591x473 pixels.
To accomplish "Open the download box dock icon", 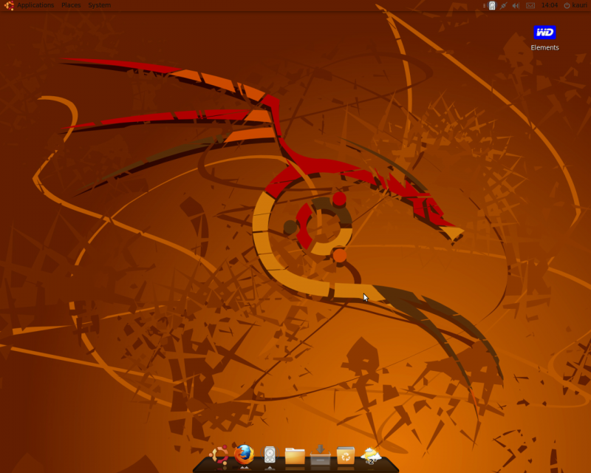I will [321, 455].
